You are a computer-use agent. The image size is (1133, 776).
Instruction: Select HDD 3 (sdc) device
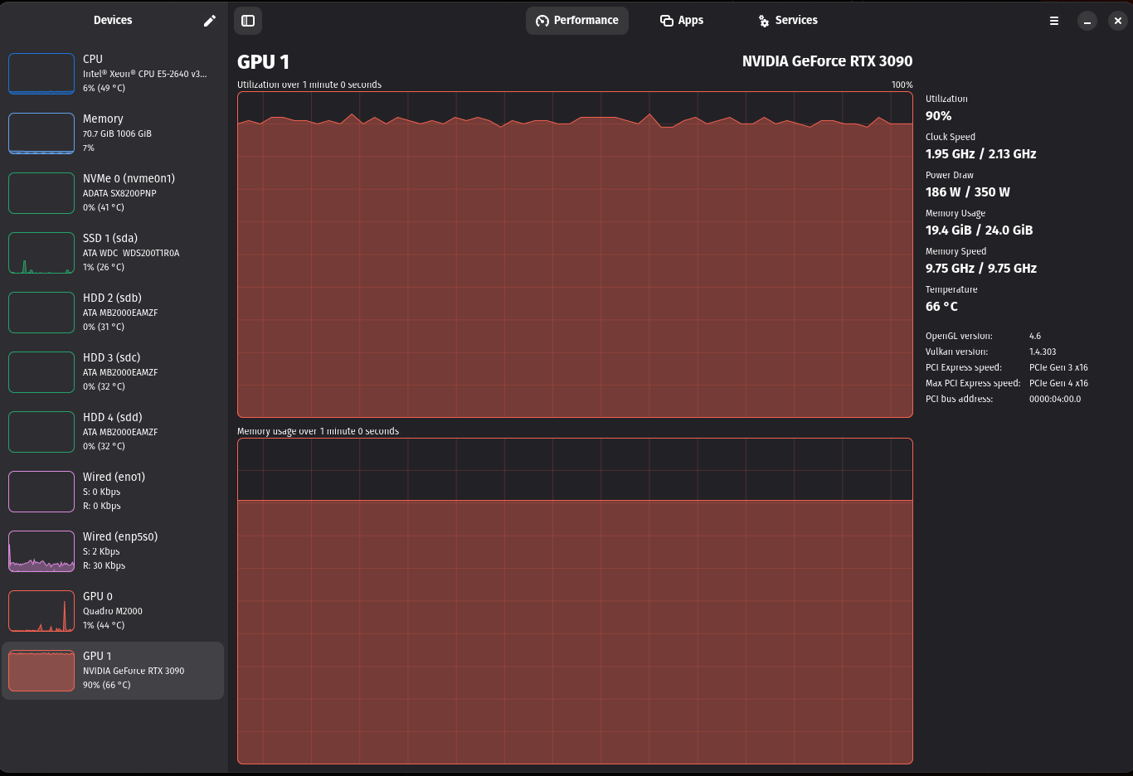[x=113, y=372]
